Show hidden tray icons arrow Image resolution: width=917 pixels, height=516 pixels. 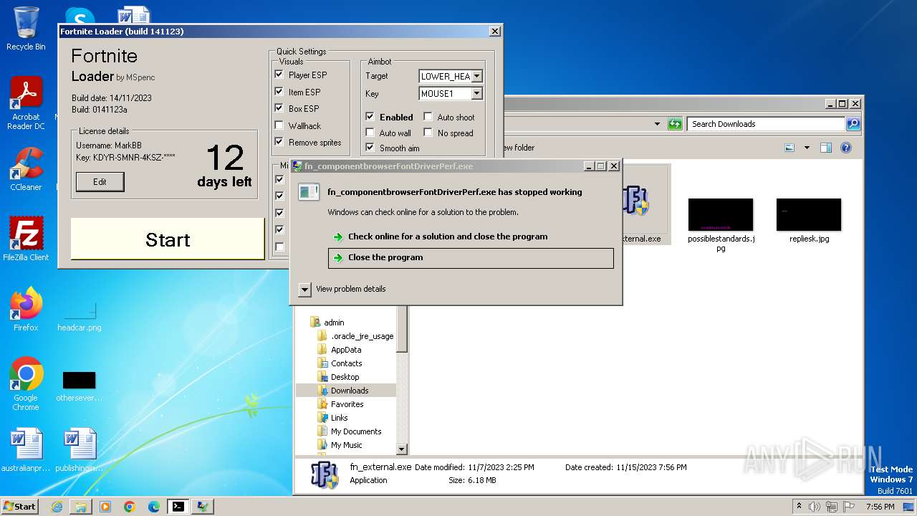[799, 507]
